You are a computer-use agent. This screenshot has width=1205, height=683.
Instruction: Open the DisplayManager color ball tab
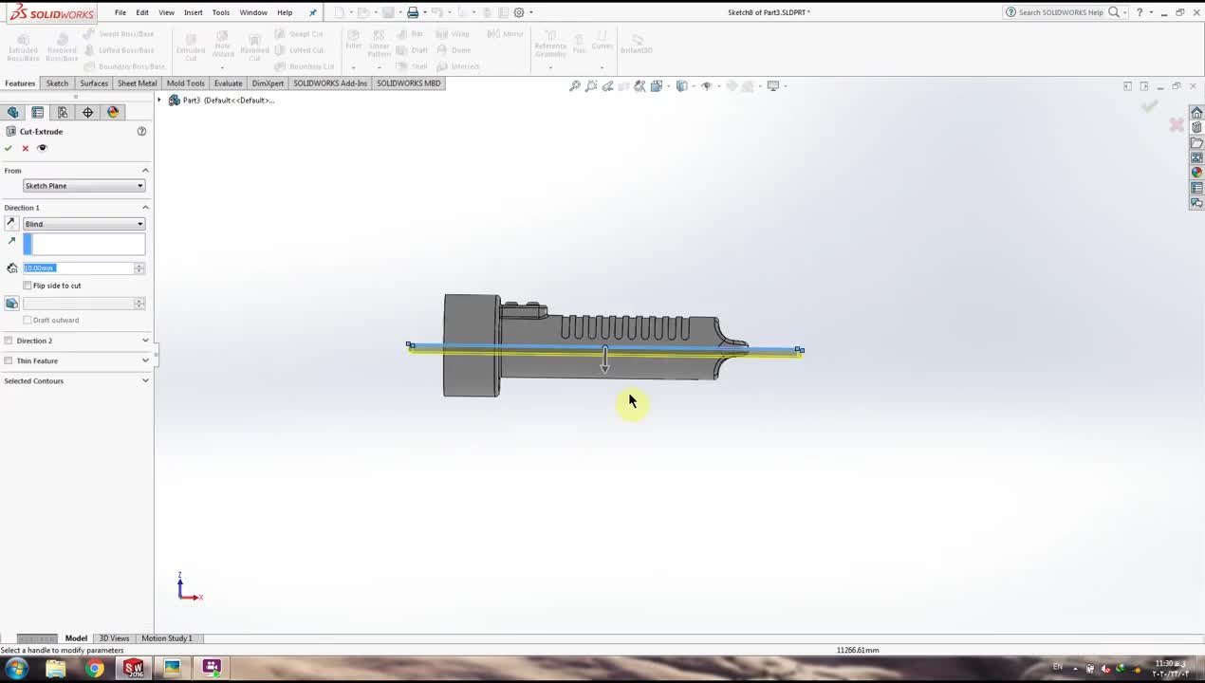(x=113, y=112)
